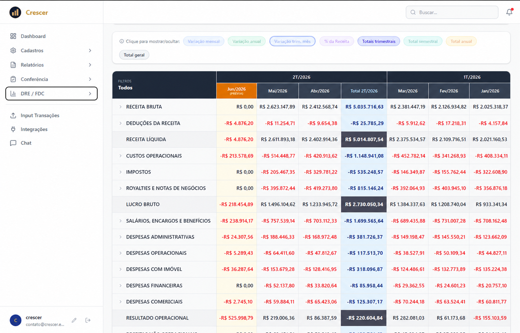The width and height of the screenshot is (520, 333).
Task: Expand the CUSTOS OPERACIONAIS row
Action: (x=121, y=156)
